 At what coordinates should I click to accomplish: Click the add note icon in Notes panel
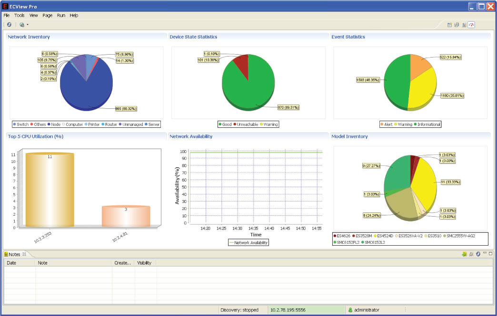point(464,254)
